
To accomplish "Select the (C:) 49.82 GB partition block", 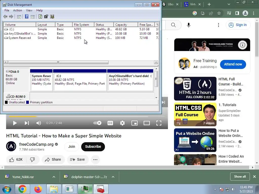I will 80,80.
